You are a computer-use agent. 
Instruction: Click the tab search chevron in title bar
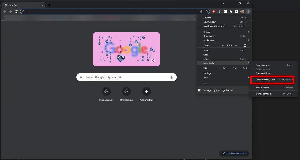click(223, 3)
